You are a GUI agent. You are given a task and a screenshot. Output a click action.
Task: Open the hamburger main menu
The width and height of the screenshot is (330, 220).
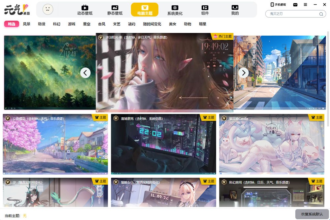pyautogui.click(x=306, y=5)
